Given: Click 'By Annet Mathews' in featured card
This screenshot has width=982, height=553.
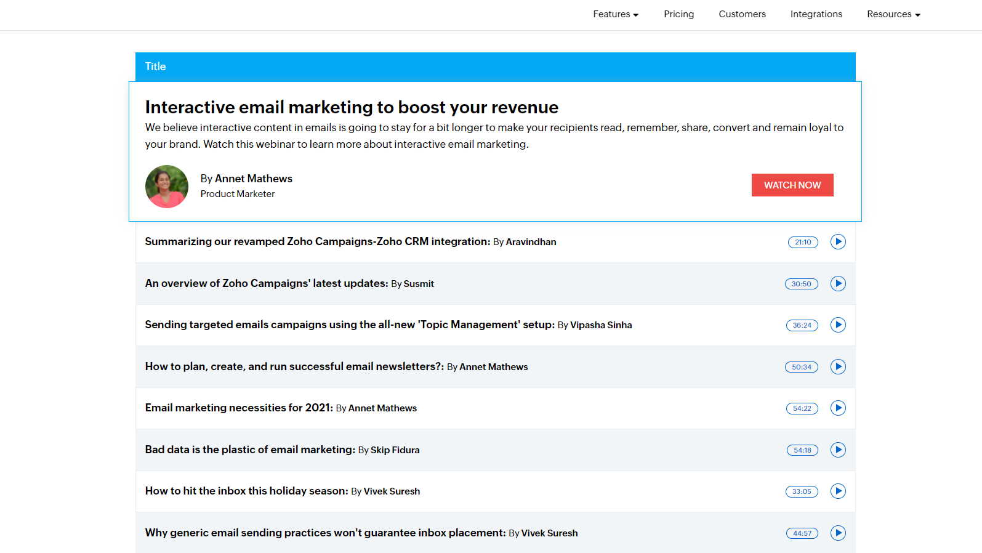Looking at the screenshot, I should pyautogui.click(x=246, y=179).
